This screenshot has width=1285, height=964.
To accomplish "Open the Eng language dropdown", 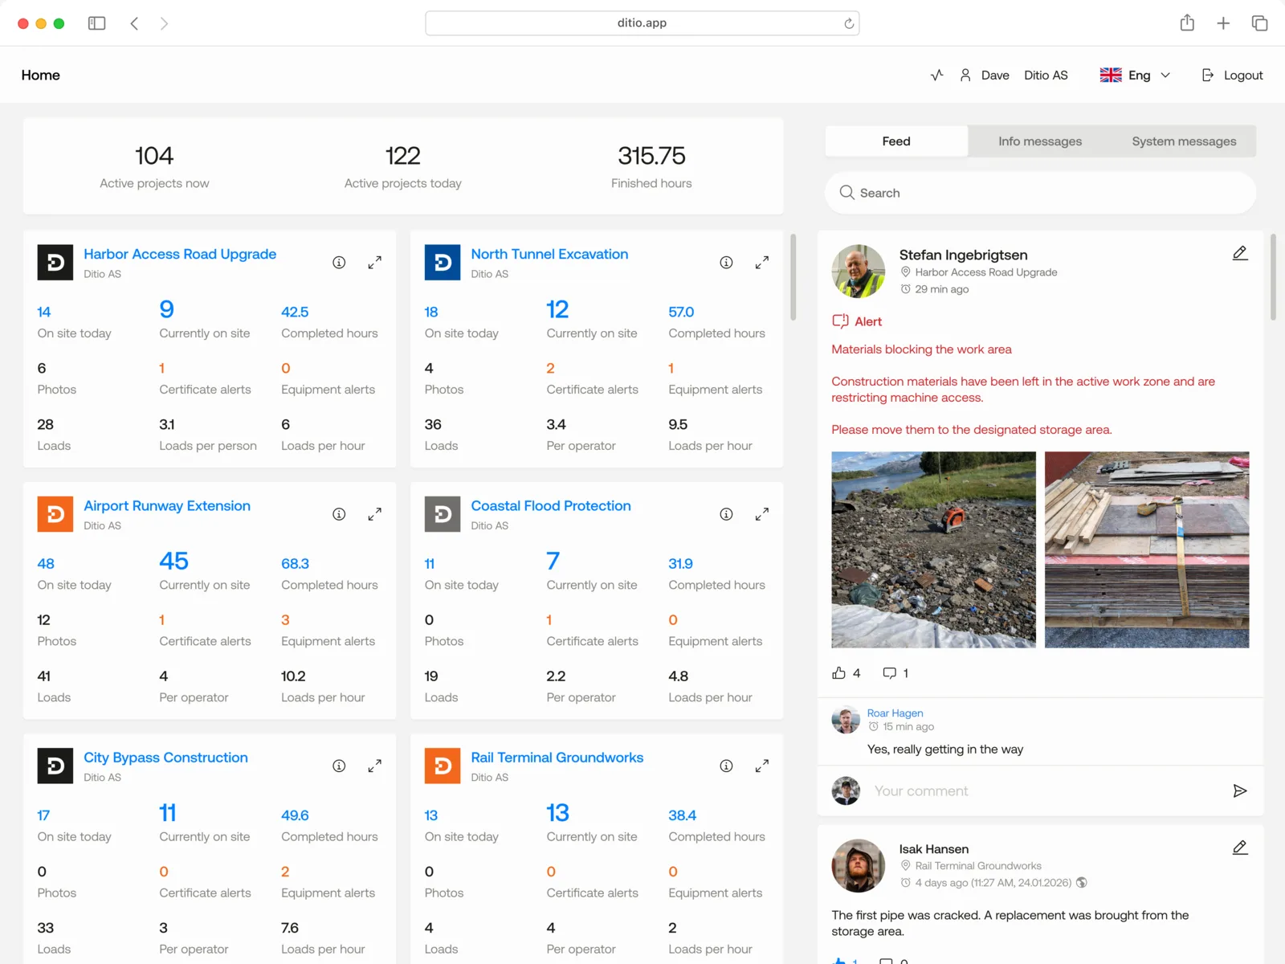I will [1135, 75].
